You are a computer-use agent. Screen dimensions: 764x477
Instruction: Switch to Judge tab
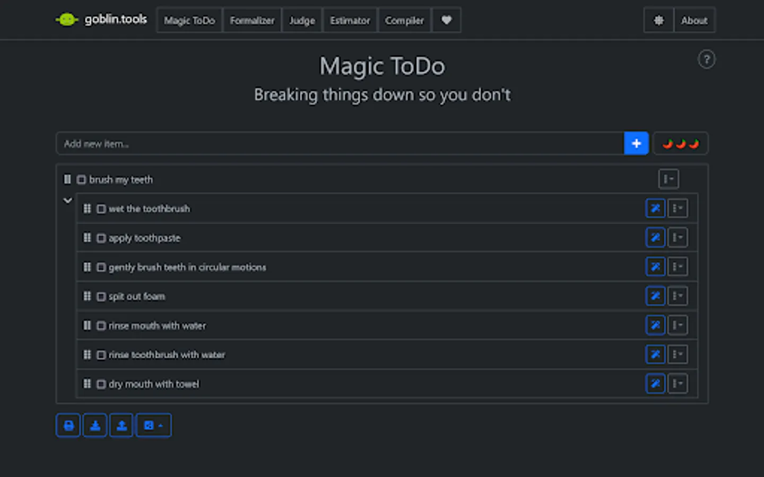coord(302,20)
